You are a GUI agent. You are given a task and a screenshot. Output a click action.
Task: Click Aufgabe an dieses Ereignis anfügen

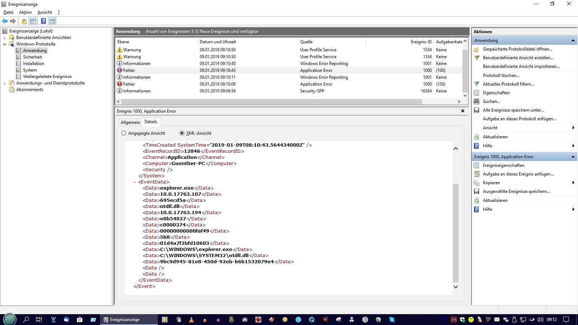point(518,174)
